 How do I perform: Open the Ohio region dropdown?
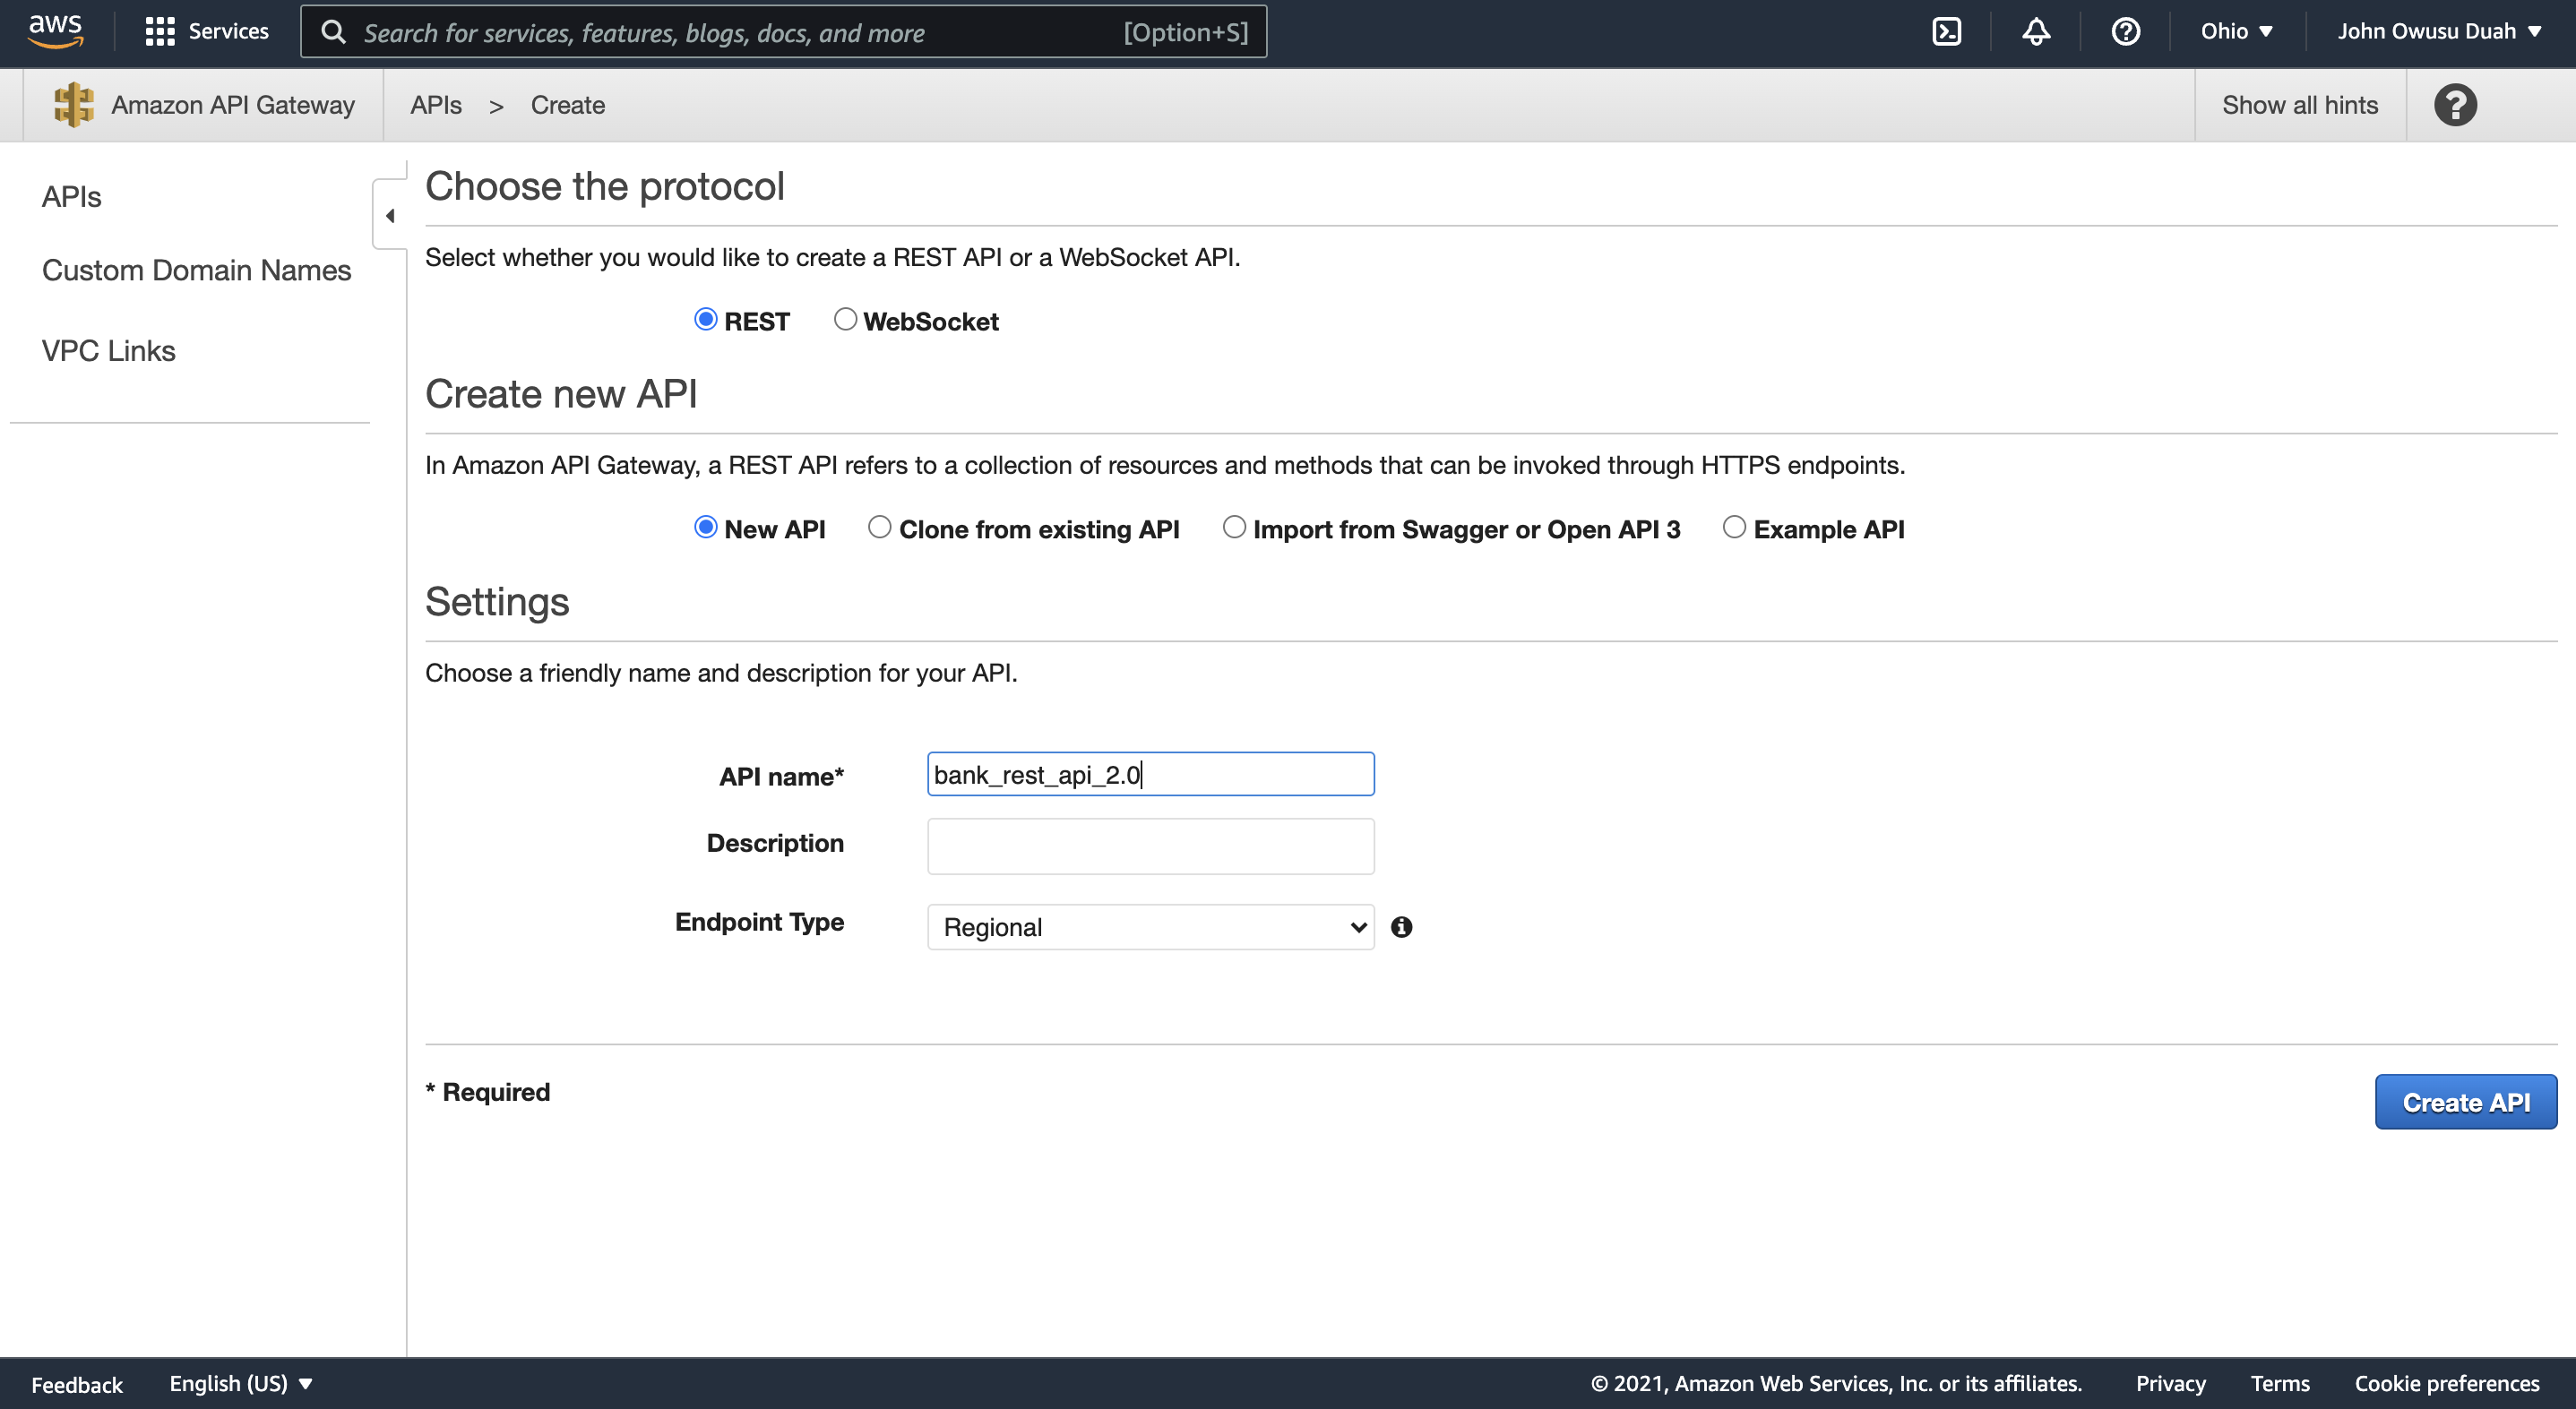[2236, 31]
